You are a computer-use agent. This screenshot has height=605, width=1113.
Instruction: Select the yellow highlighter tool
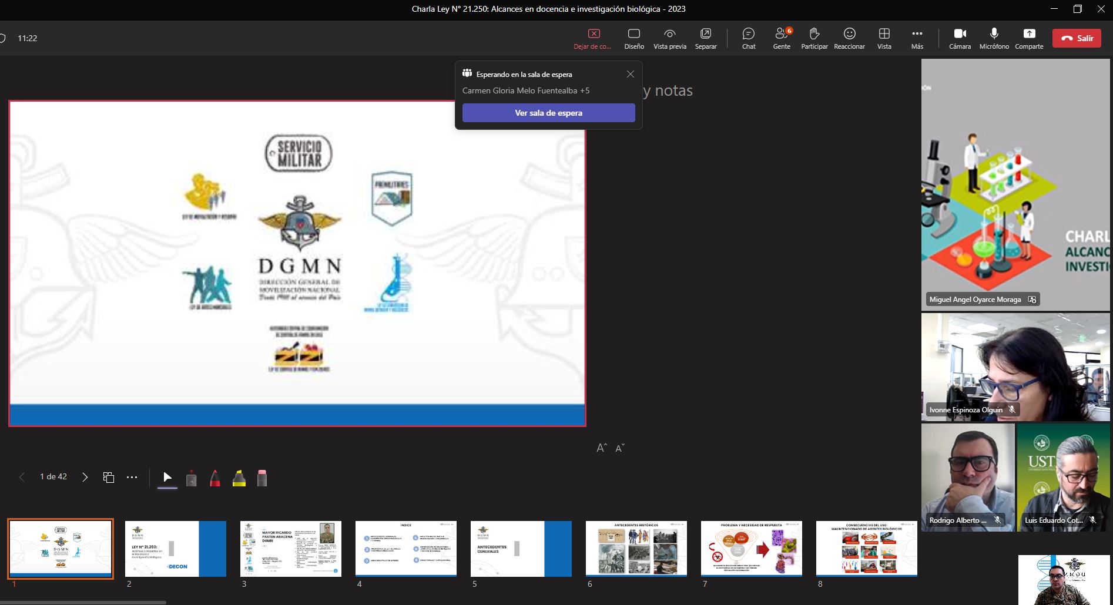(x=239, y=478)
